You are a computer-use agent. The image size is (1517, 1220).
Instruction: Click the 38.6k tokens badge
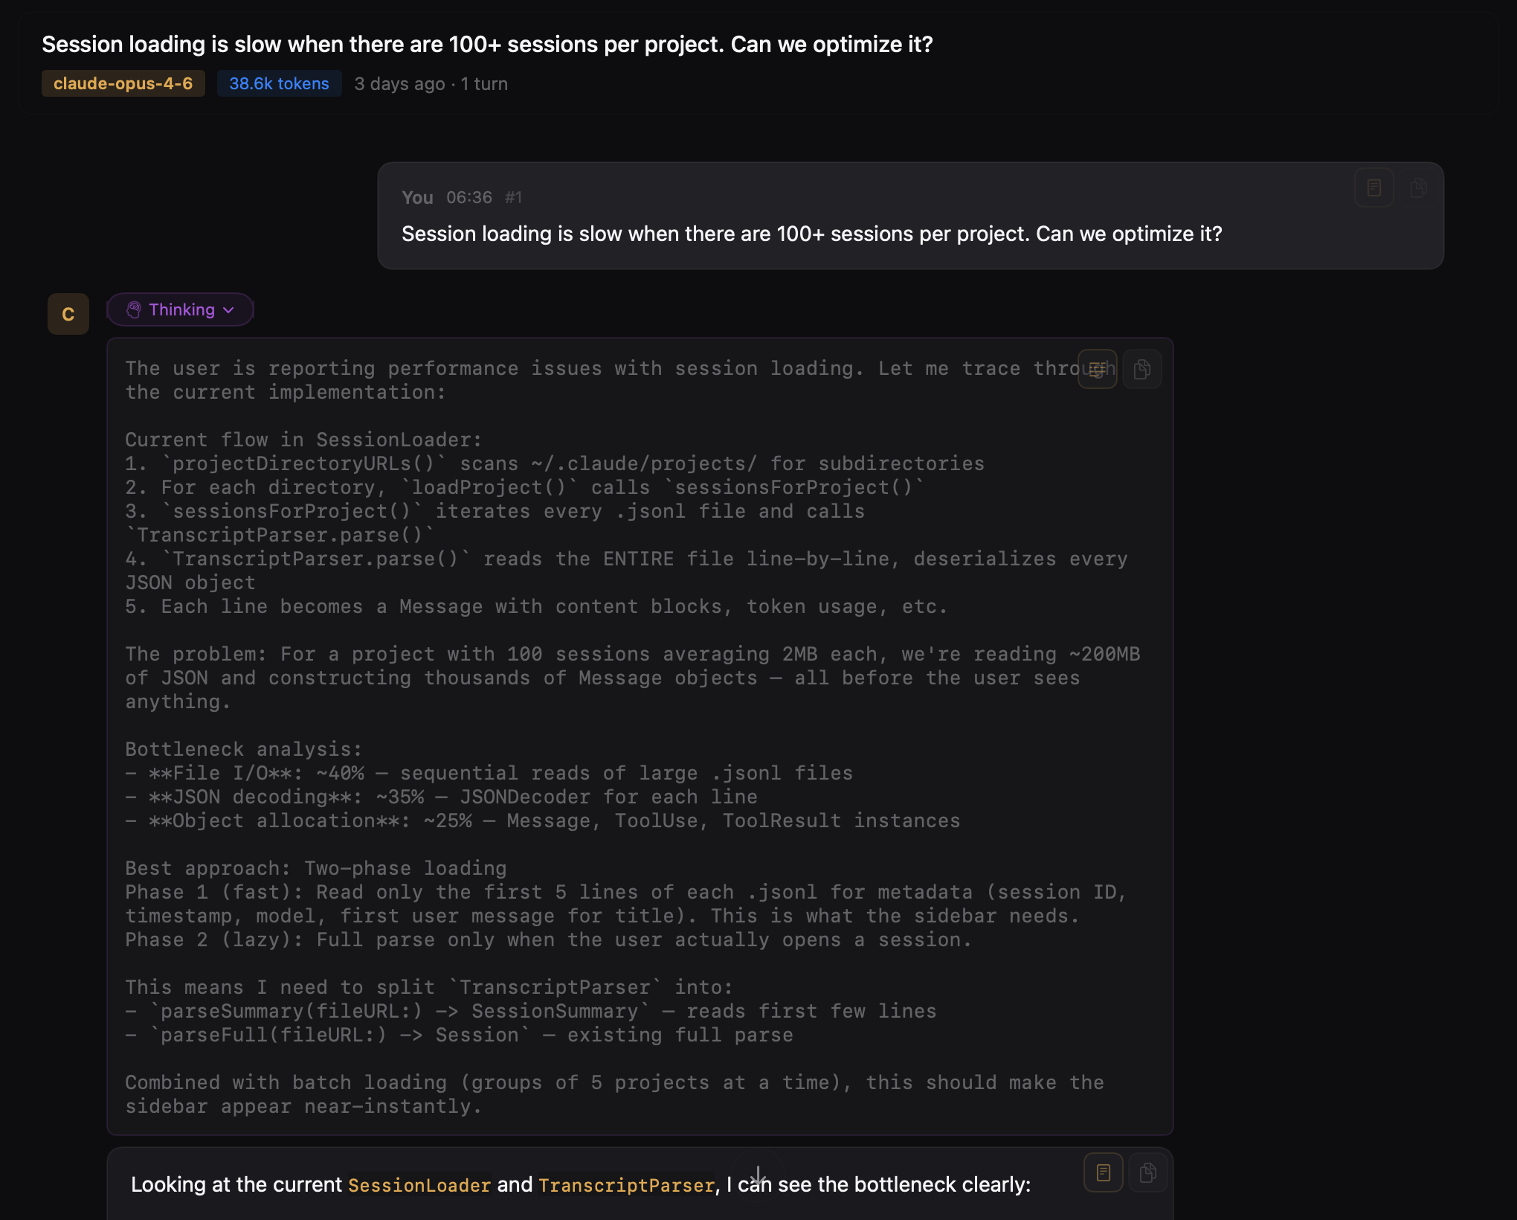coord(279,83)
